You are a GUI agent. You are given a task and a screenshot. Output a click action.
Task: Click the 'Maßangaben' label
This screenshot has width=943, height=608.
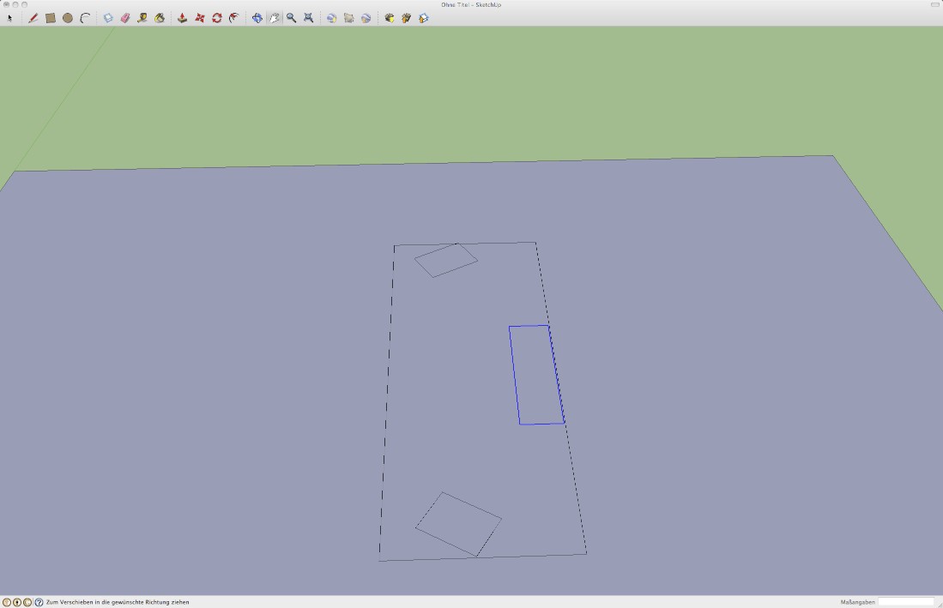(x=857, y=602)
